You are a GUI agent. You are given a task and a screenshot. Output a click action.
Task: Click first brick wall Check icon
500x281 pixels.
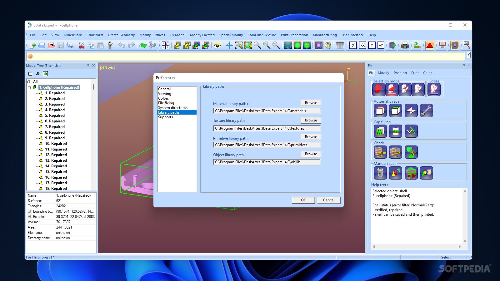click(380, 152)
